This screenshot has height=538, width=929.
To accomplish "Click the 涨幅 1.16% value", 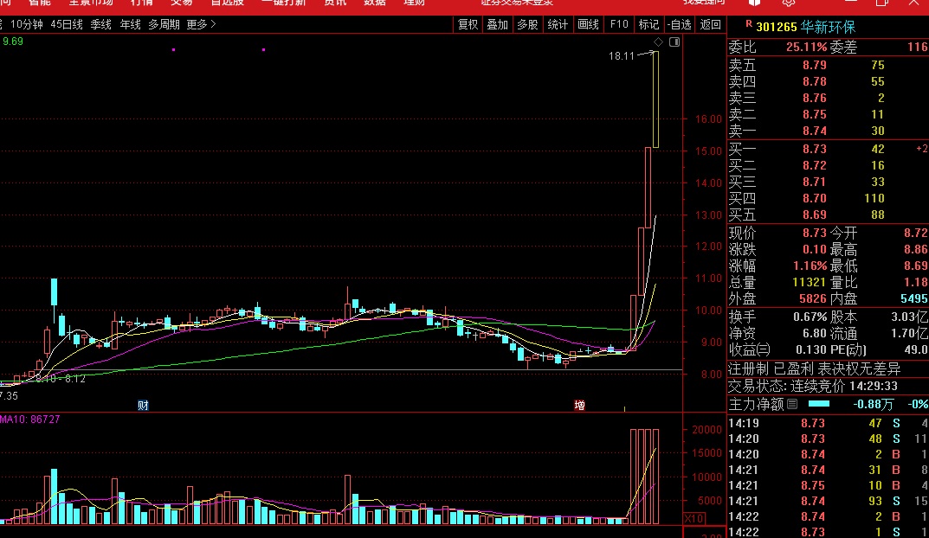I will coord(810,266).
